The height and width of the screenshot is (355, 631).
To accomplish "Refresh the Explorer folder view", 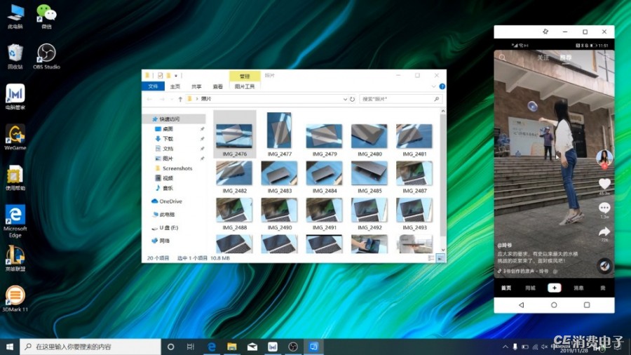I will pos(352,99).
